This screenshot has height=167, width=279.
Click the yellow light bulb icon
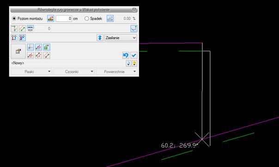[134, 63]
